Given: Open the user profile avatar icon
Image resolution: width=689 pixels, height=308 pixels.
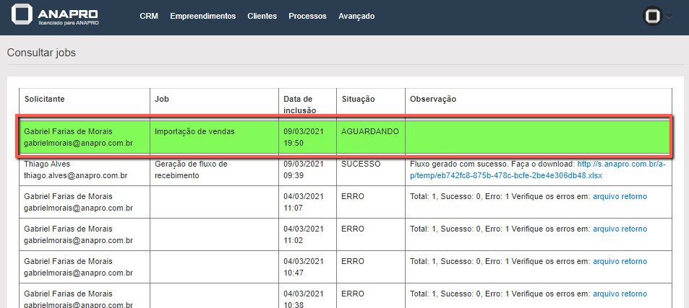Looking at the screenshot, I should pos(653,16).
